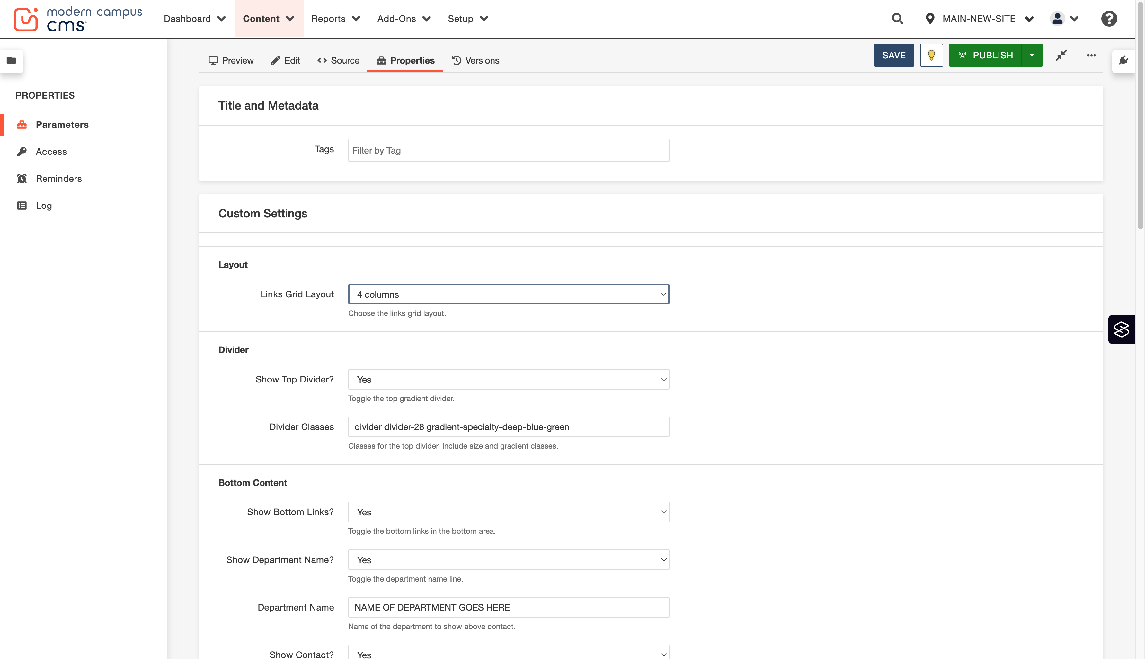Click the Filter by Tag input
This screenshot has width=1145, height=659.
tap(509, 151)
